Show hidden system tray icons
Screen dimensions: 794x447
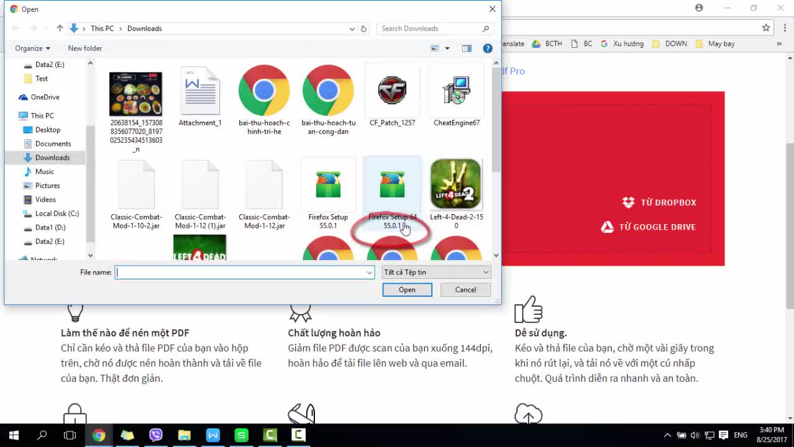point(667,435)
